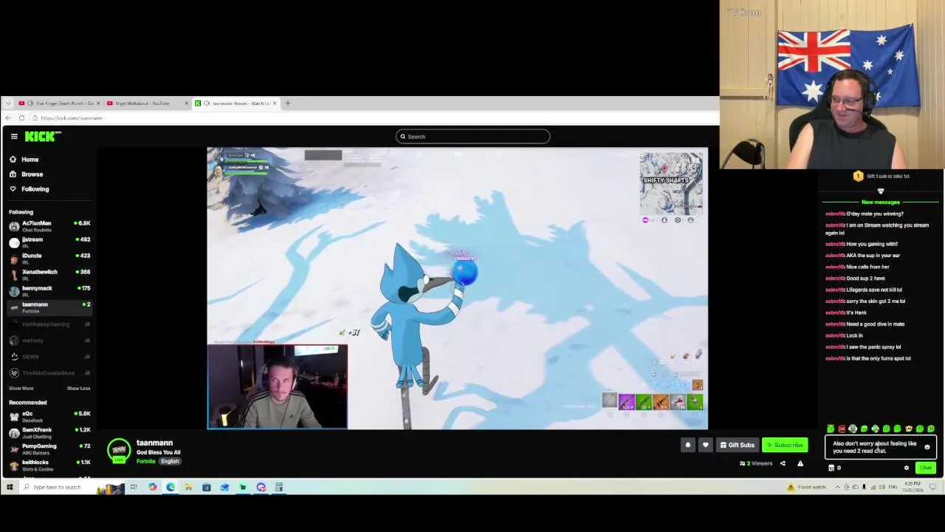Viewport: 945px width, 532px height.
Task: Send message with green Chat button
Action: (926, 468)
